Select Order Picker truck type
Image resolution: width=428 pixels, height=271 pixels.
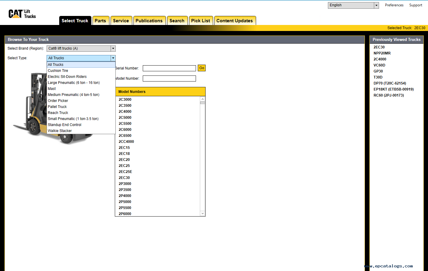pyautogui.click(x=81, y=101)
